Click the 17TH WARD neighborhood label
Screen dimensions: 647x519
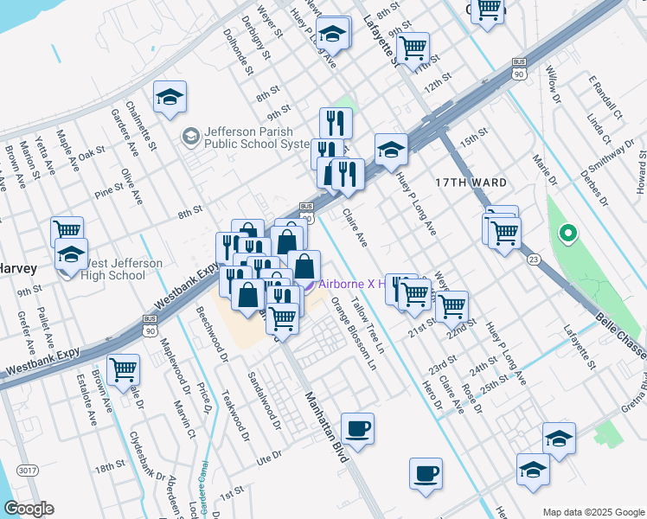(471, 183)
